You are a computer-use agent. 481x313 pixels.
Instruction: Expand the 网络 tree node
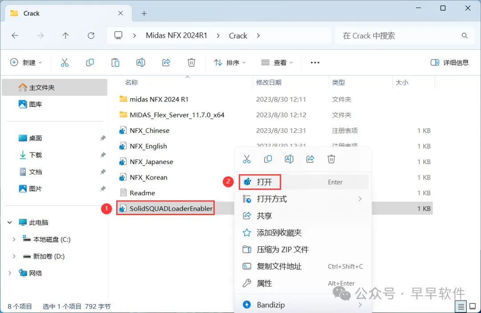pos(9,273)
